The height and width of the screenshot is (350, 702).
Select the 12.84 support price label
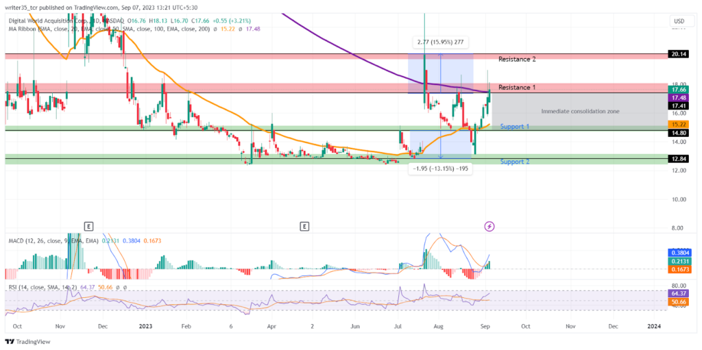(x=677, y=159)
